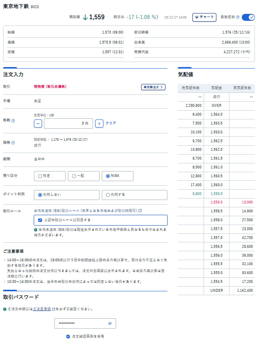258x341 pixels.
Task: Uncheck 上記の取引ルールに同意する checkbox
Action: pos(40,220)
